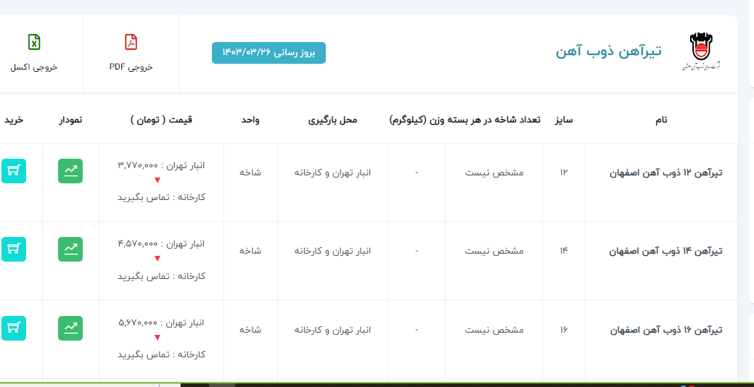
Task: Click the سایز column header
Action: tap(564, 120)
